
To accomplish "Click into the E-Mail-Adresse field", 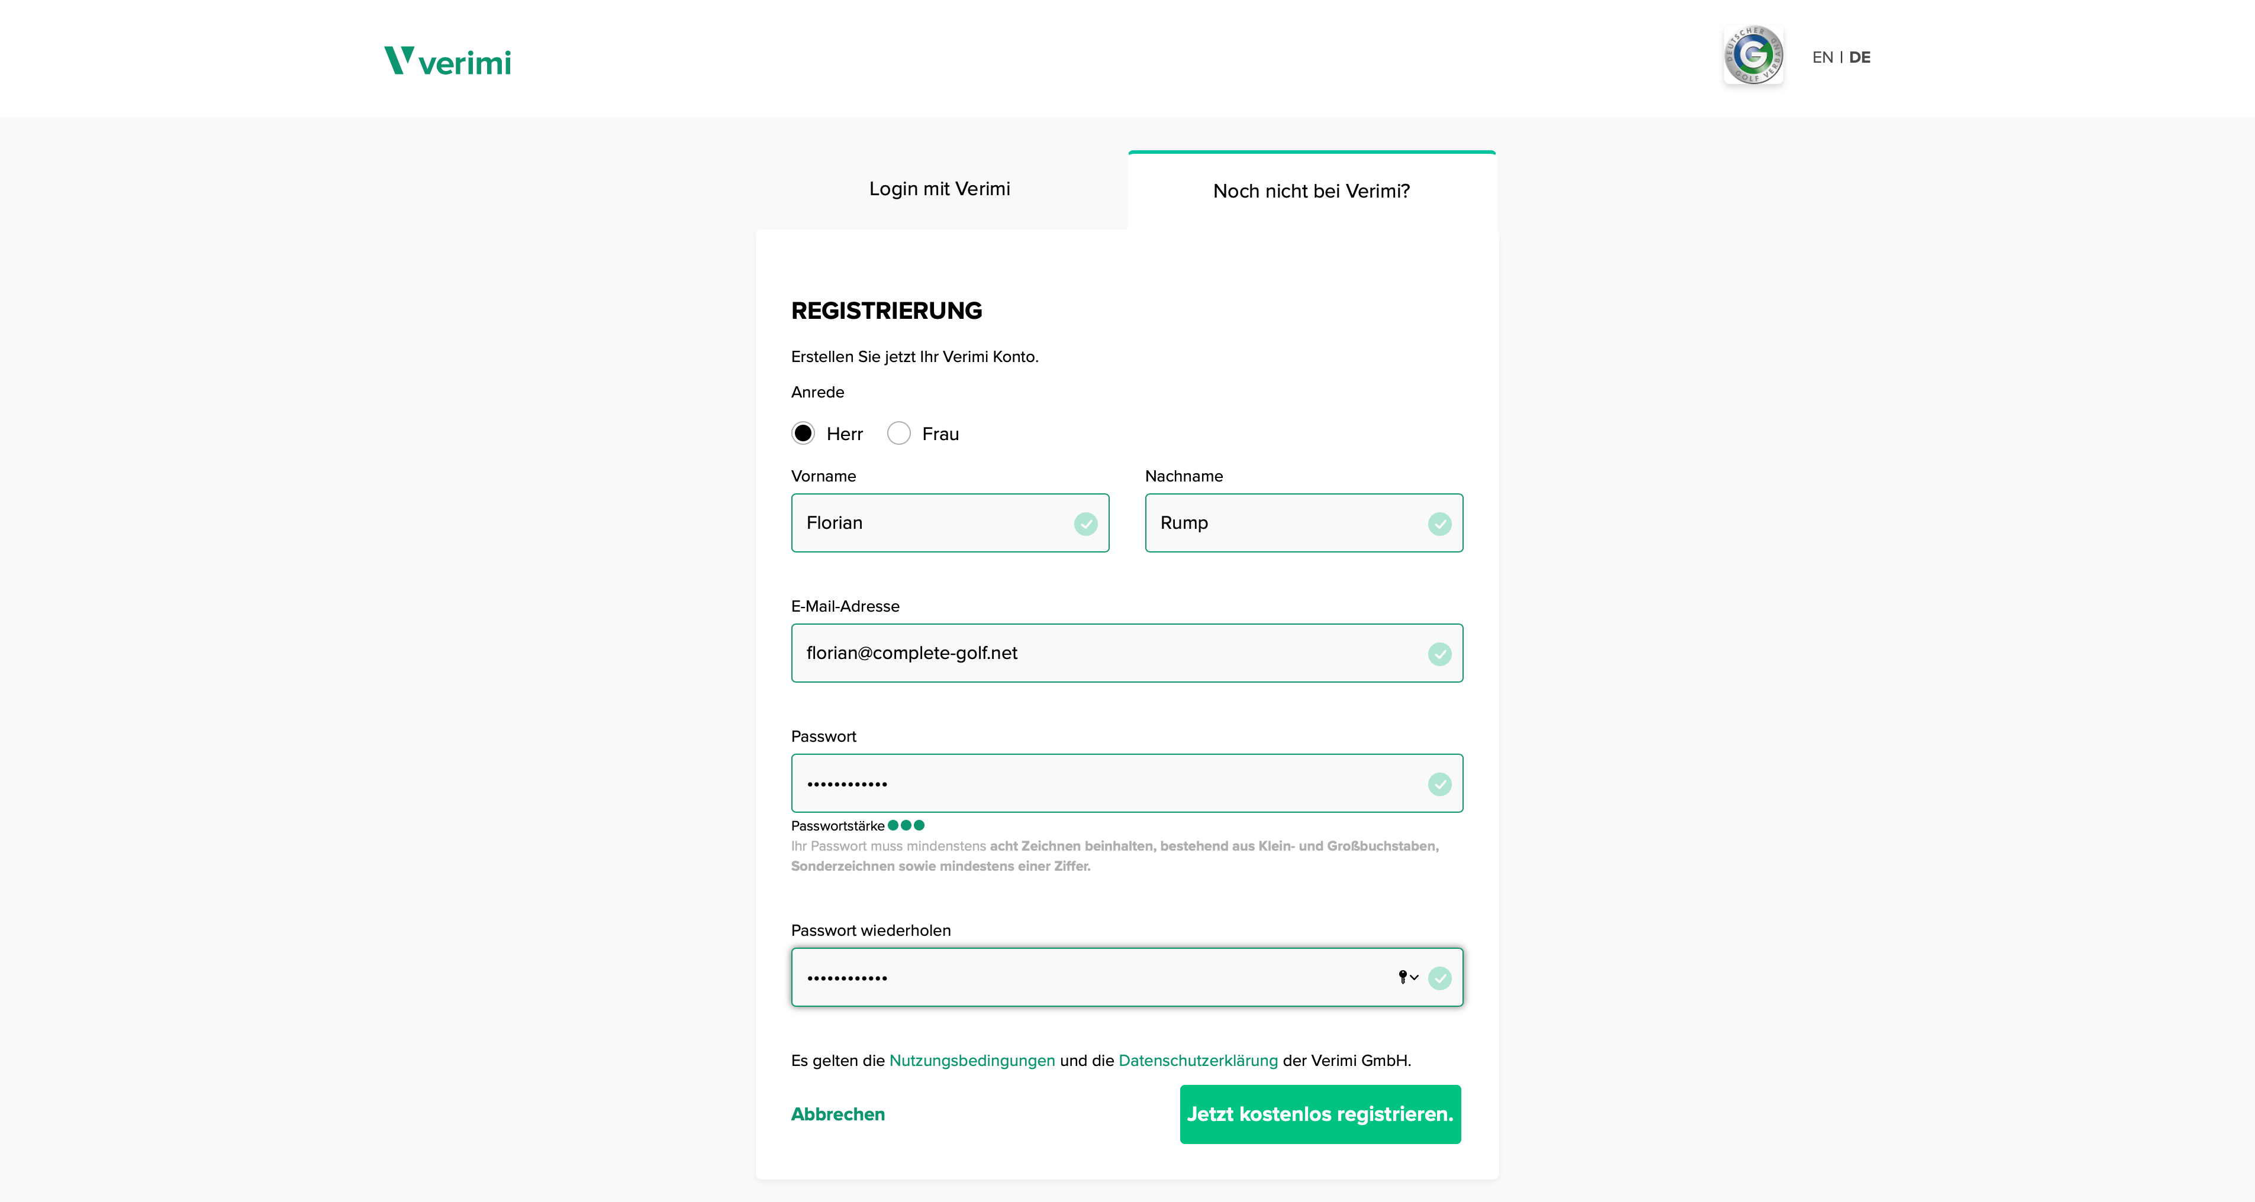I will click(x=1103, y=654).
